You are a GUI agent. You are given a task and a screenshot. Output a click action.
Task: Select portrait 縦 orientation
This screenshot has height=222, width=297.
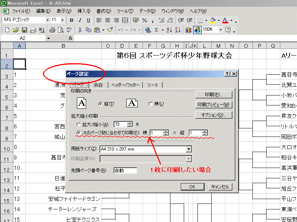click(100, 104)
